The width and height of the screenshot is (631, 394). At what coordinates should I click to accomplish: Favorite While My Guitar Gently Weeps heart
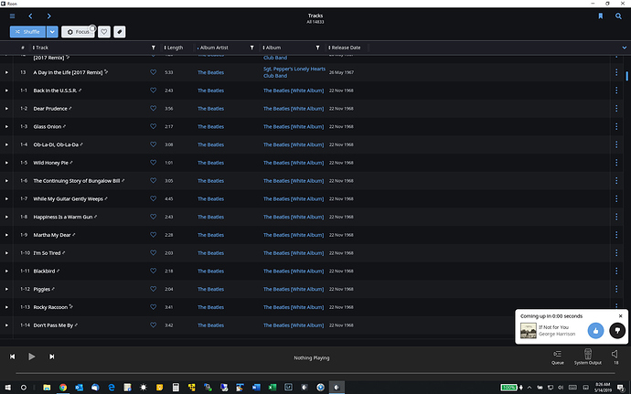click(x=154, y=198)
